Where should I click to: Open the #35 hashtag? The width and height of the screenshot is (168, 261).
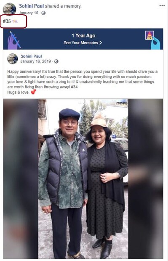click(7, 21)
